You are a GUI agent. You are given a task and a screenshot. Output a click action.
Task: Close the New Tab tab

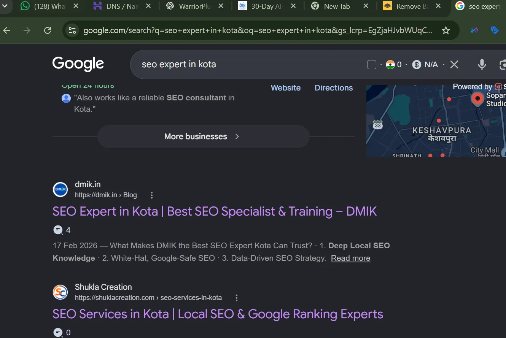pos(366,6)
